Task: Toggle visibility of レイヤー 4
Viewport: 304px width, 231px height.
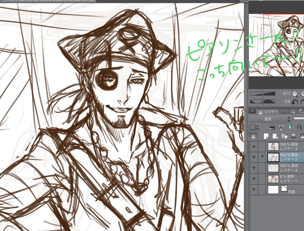Action: 253,168
